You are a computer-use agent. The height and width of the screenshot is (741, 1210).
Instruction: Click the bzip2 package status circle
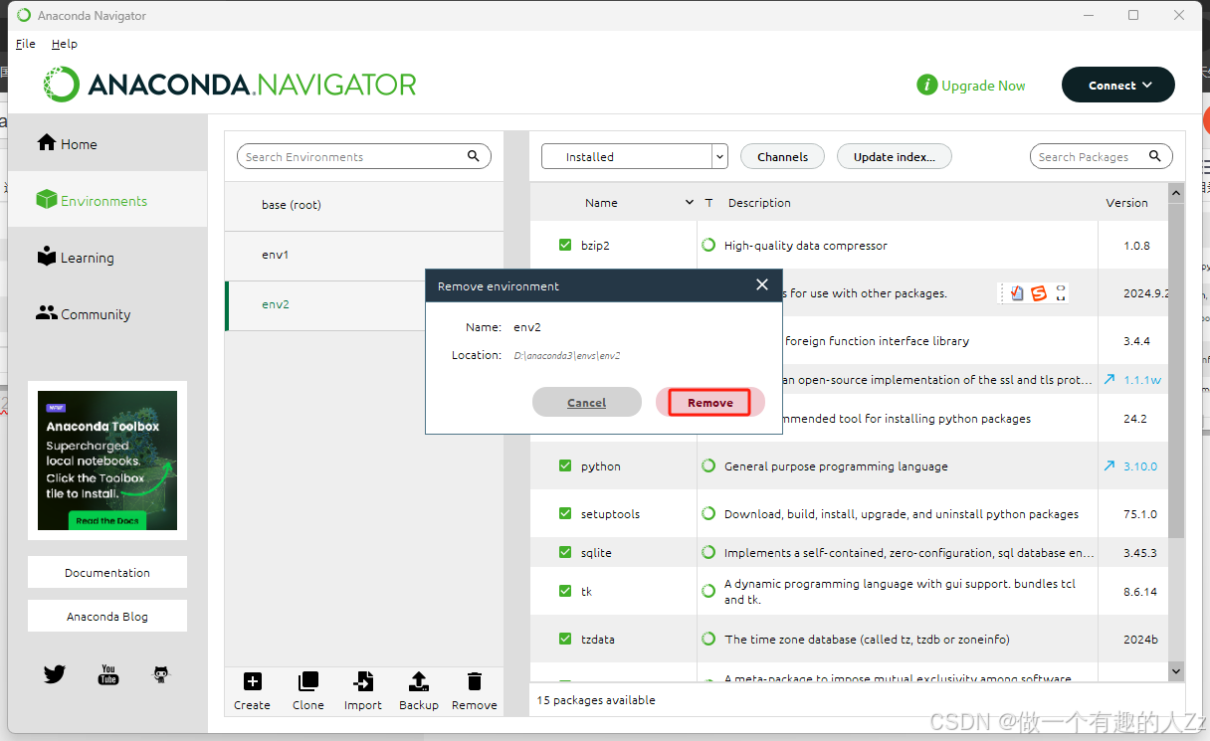(x=708, y=245)
